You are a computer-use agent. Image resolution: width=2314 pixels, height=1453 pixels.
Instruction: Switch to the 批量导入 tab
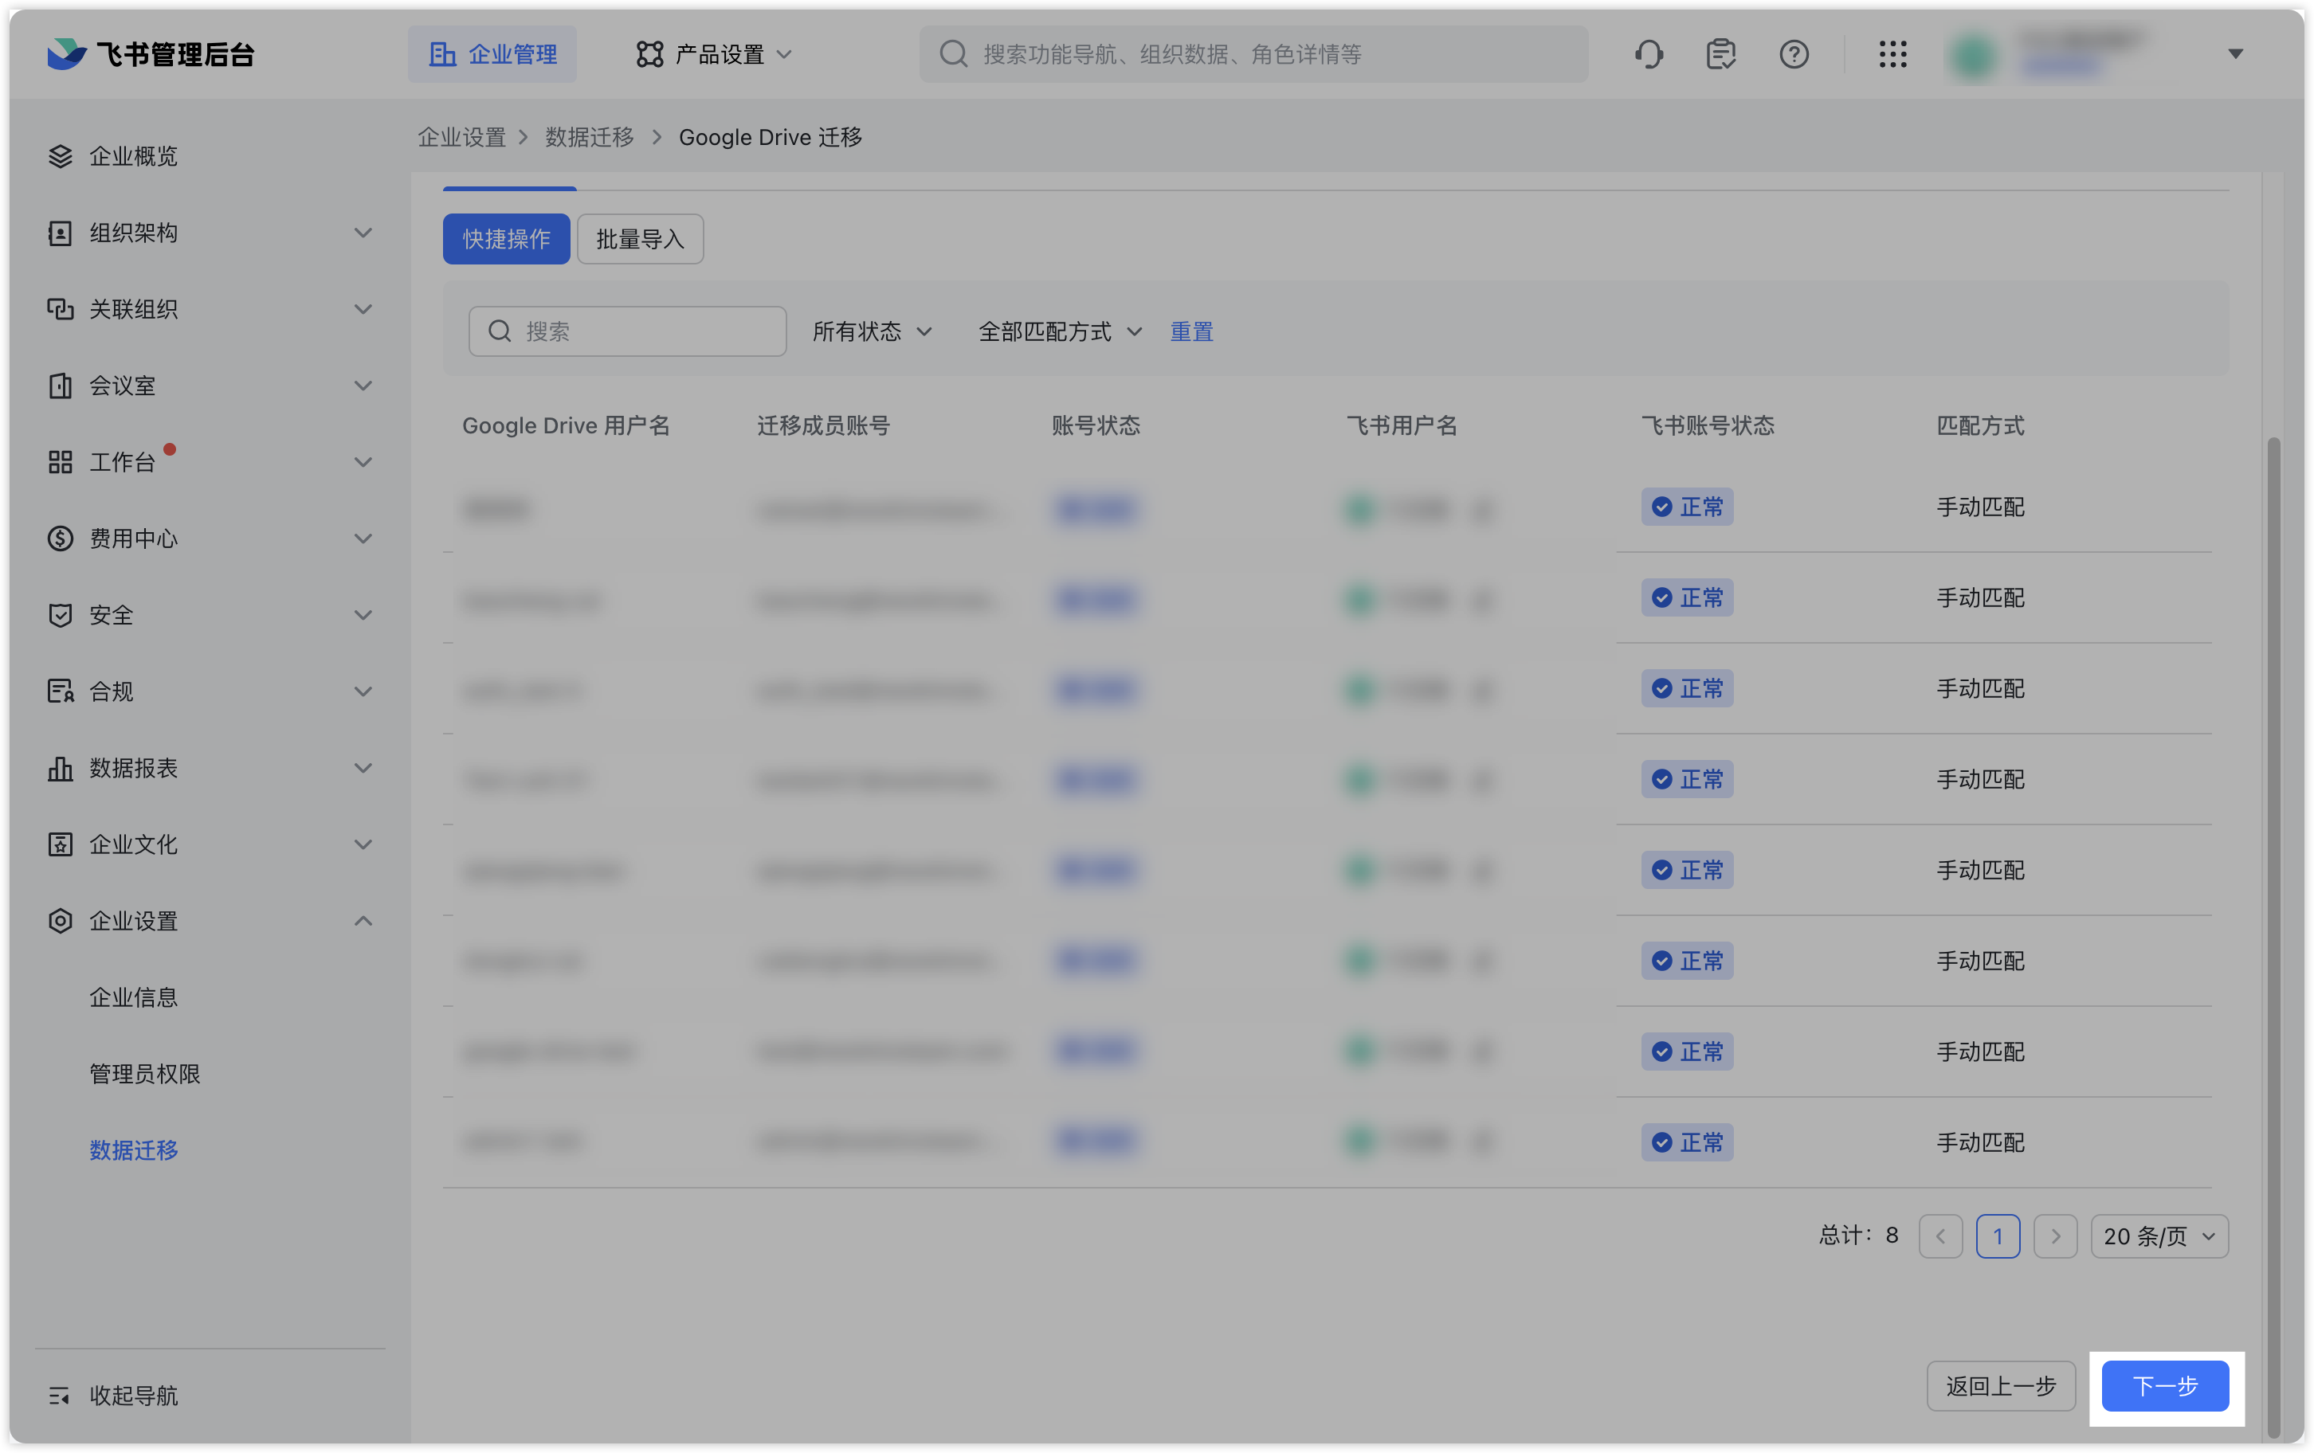640,238
